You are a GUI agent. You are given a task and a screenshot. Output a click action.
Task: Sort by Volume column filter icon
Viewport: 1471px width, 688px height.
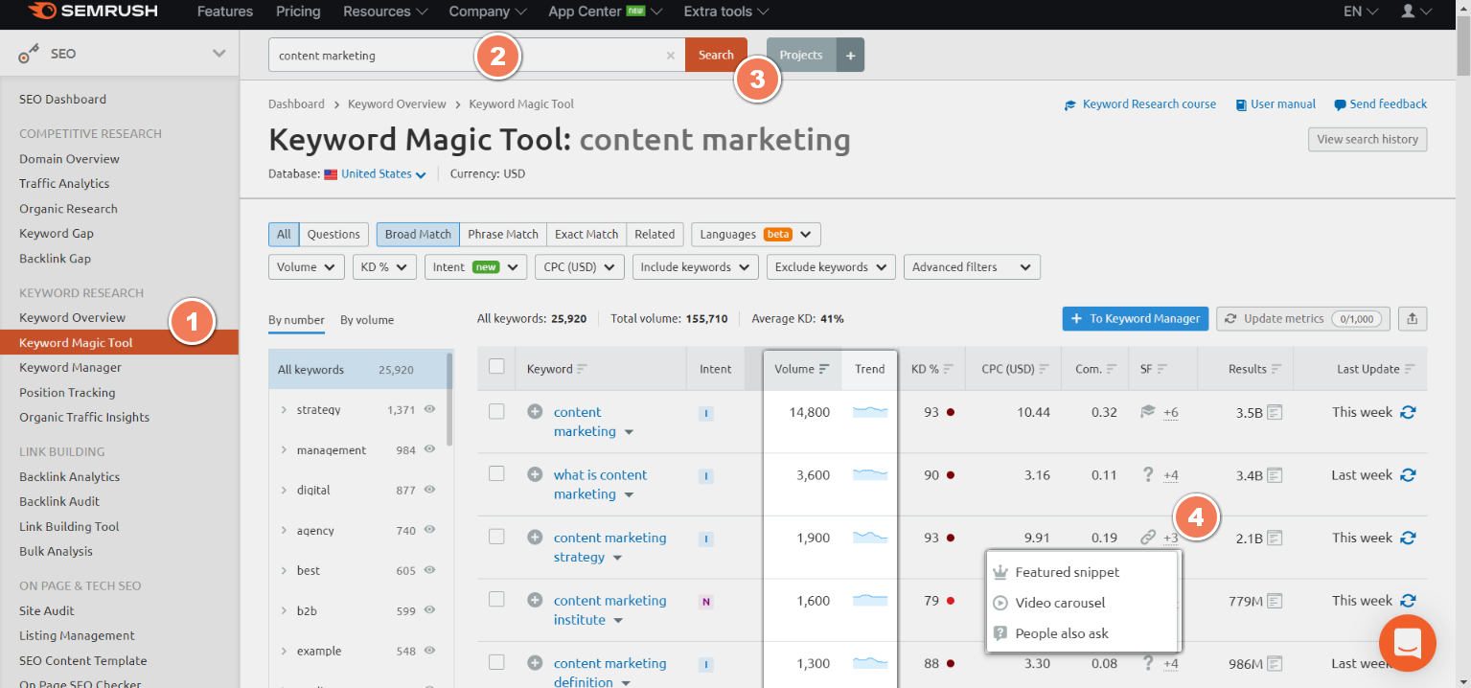[x=824, y=369]
